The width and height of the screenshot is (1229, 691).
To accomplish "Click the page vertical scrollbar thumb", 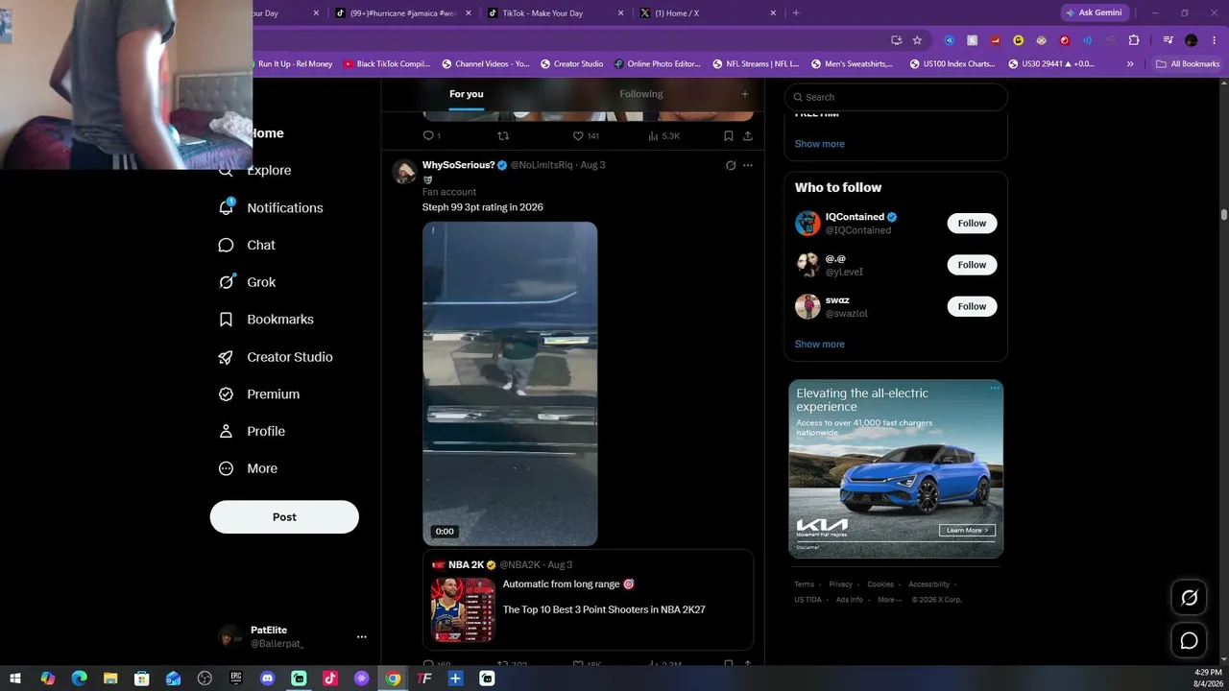I will coord(1224,215).
